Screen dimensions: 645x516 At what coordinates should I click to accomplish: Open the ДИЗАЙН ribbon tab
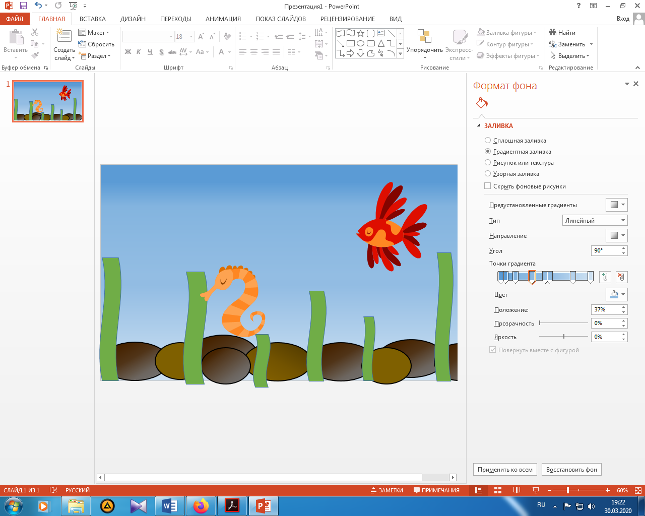tap(133, 19)
